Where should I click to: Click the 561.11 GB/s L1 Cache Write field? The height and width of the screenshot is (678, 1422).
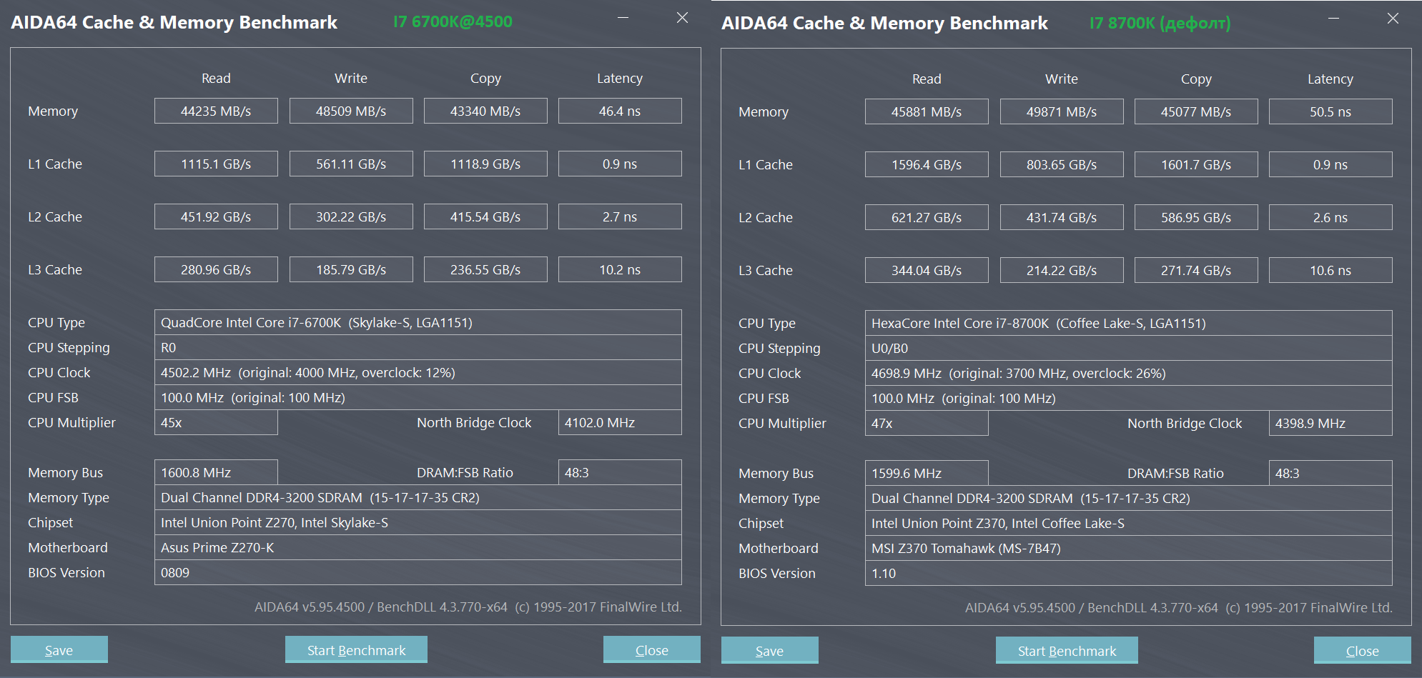click(x=351, y=164)
